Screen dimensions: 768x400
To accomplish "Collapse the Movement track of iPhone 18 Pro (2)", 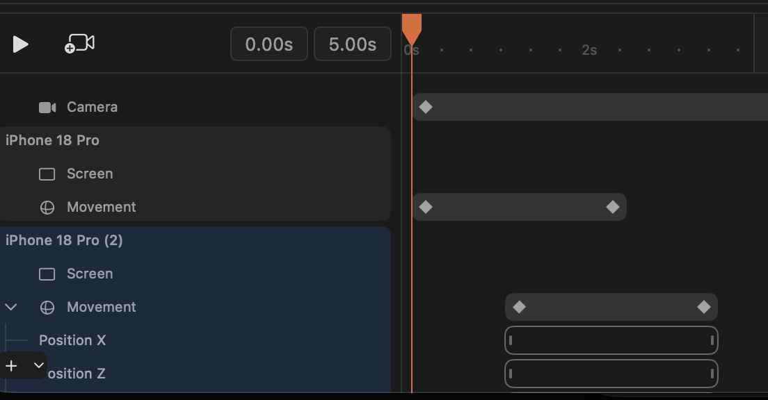I will click(10, 307).
